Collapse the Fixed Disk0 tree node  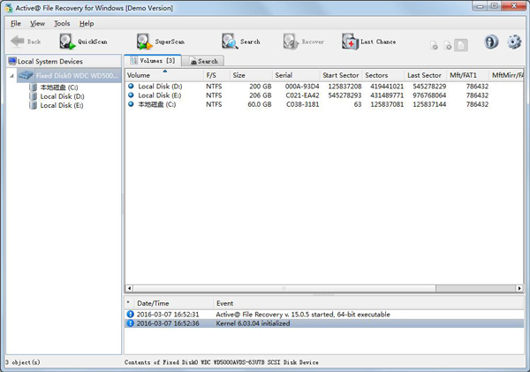pyautogui.click(x=11, y=76)
